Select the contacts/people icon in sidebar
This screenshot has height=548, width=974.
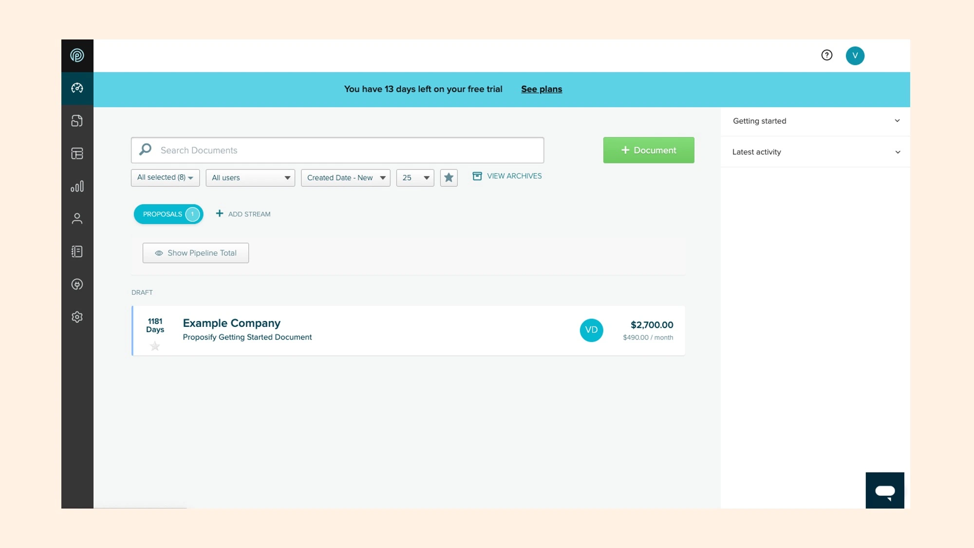coord(77,219)
